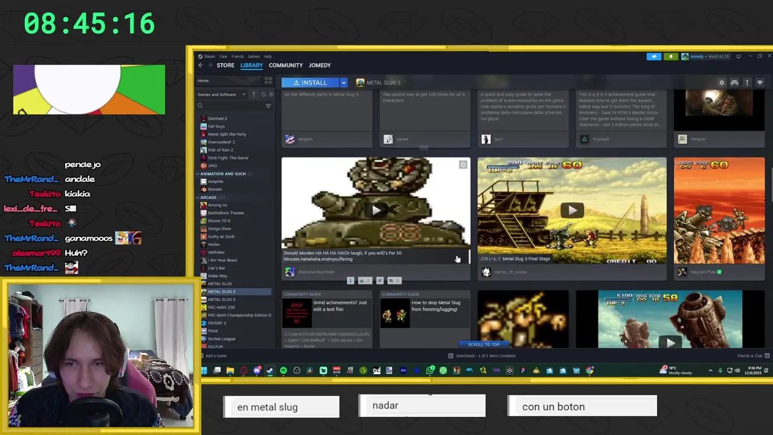Toggle sort order arrow in library sidebar
Viewport: 773px width, 435px height.
click(x=254, y=94)
